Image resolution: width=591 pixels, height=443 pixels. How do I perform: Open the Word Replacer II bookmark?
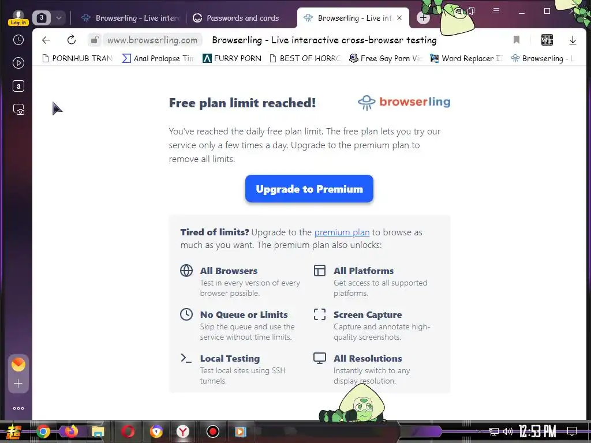(467, 58)
